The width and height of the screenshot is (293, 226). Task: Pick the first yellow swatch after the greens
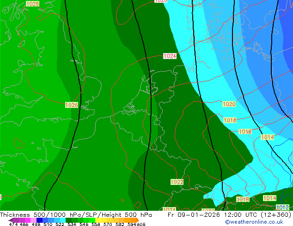[98, 220]
